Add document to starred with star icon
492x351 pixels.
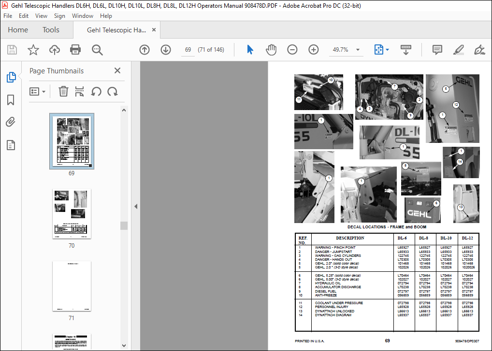point(33,50)
